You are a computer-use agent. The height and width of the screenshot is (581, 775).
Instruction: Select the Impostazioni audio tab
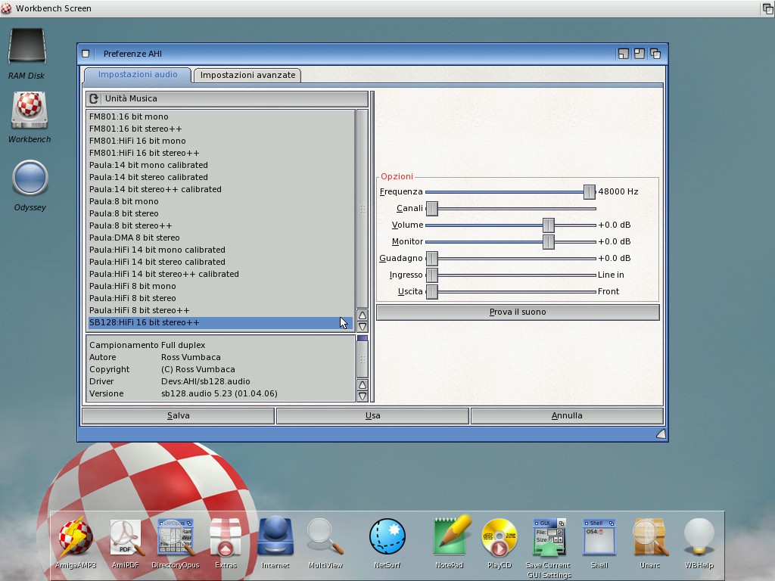coord(138,74)
